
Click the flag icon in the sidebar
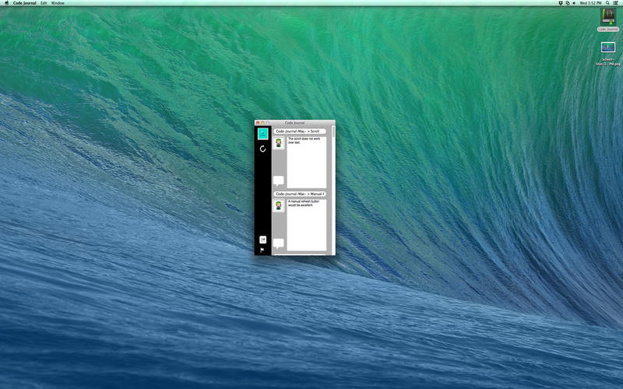click(262, 250)
